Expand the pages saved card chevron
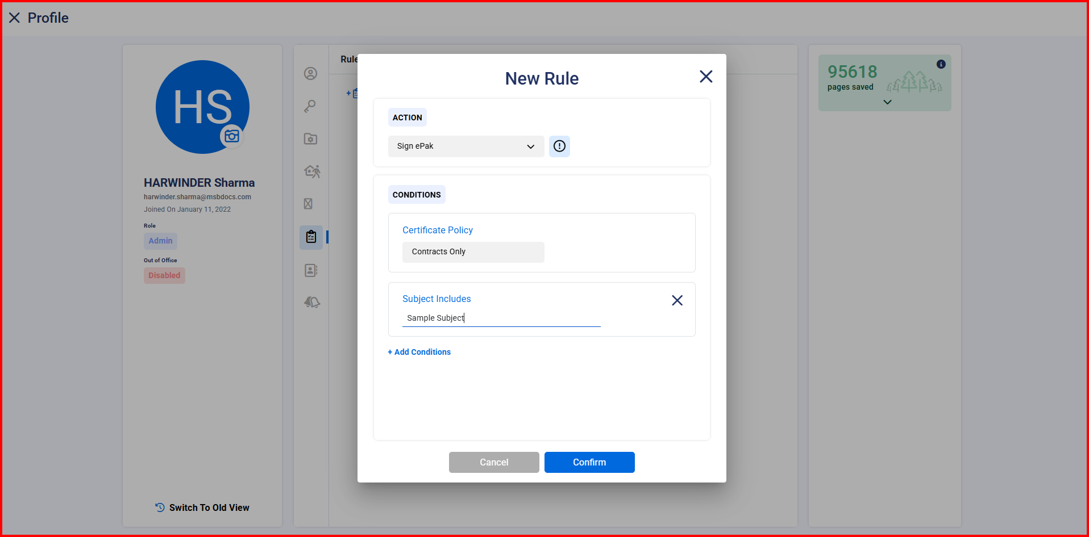The height and width of the screenshot is (537, 1089). point(887,102)
